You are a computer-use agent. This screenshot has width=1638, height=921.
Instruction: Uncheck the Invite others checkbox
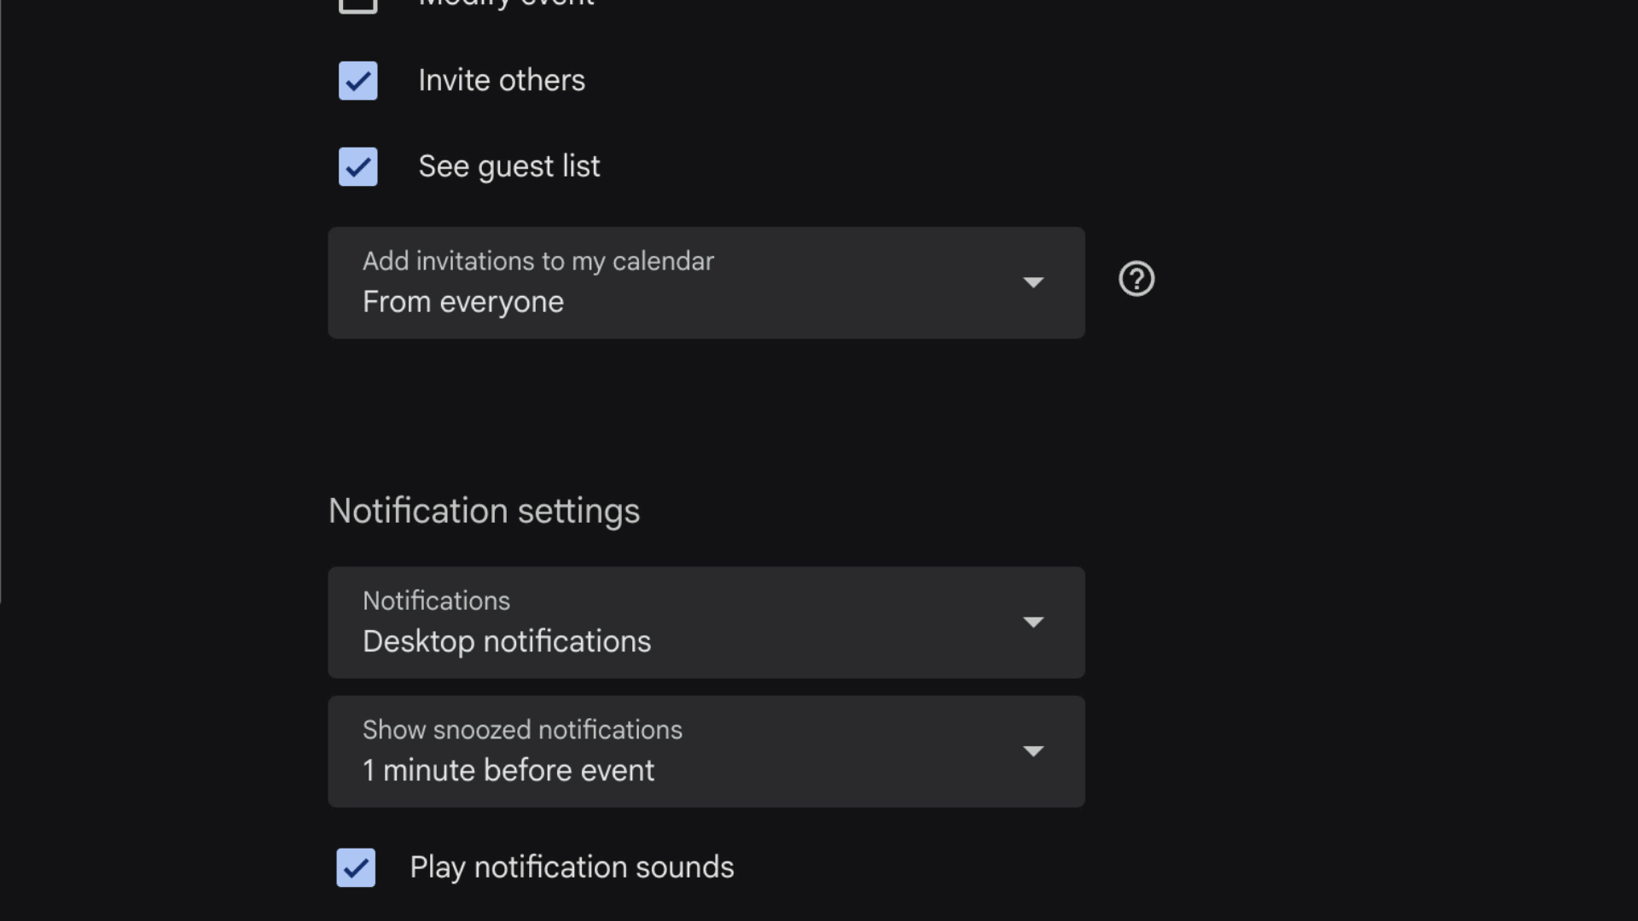click(358, 81)
